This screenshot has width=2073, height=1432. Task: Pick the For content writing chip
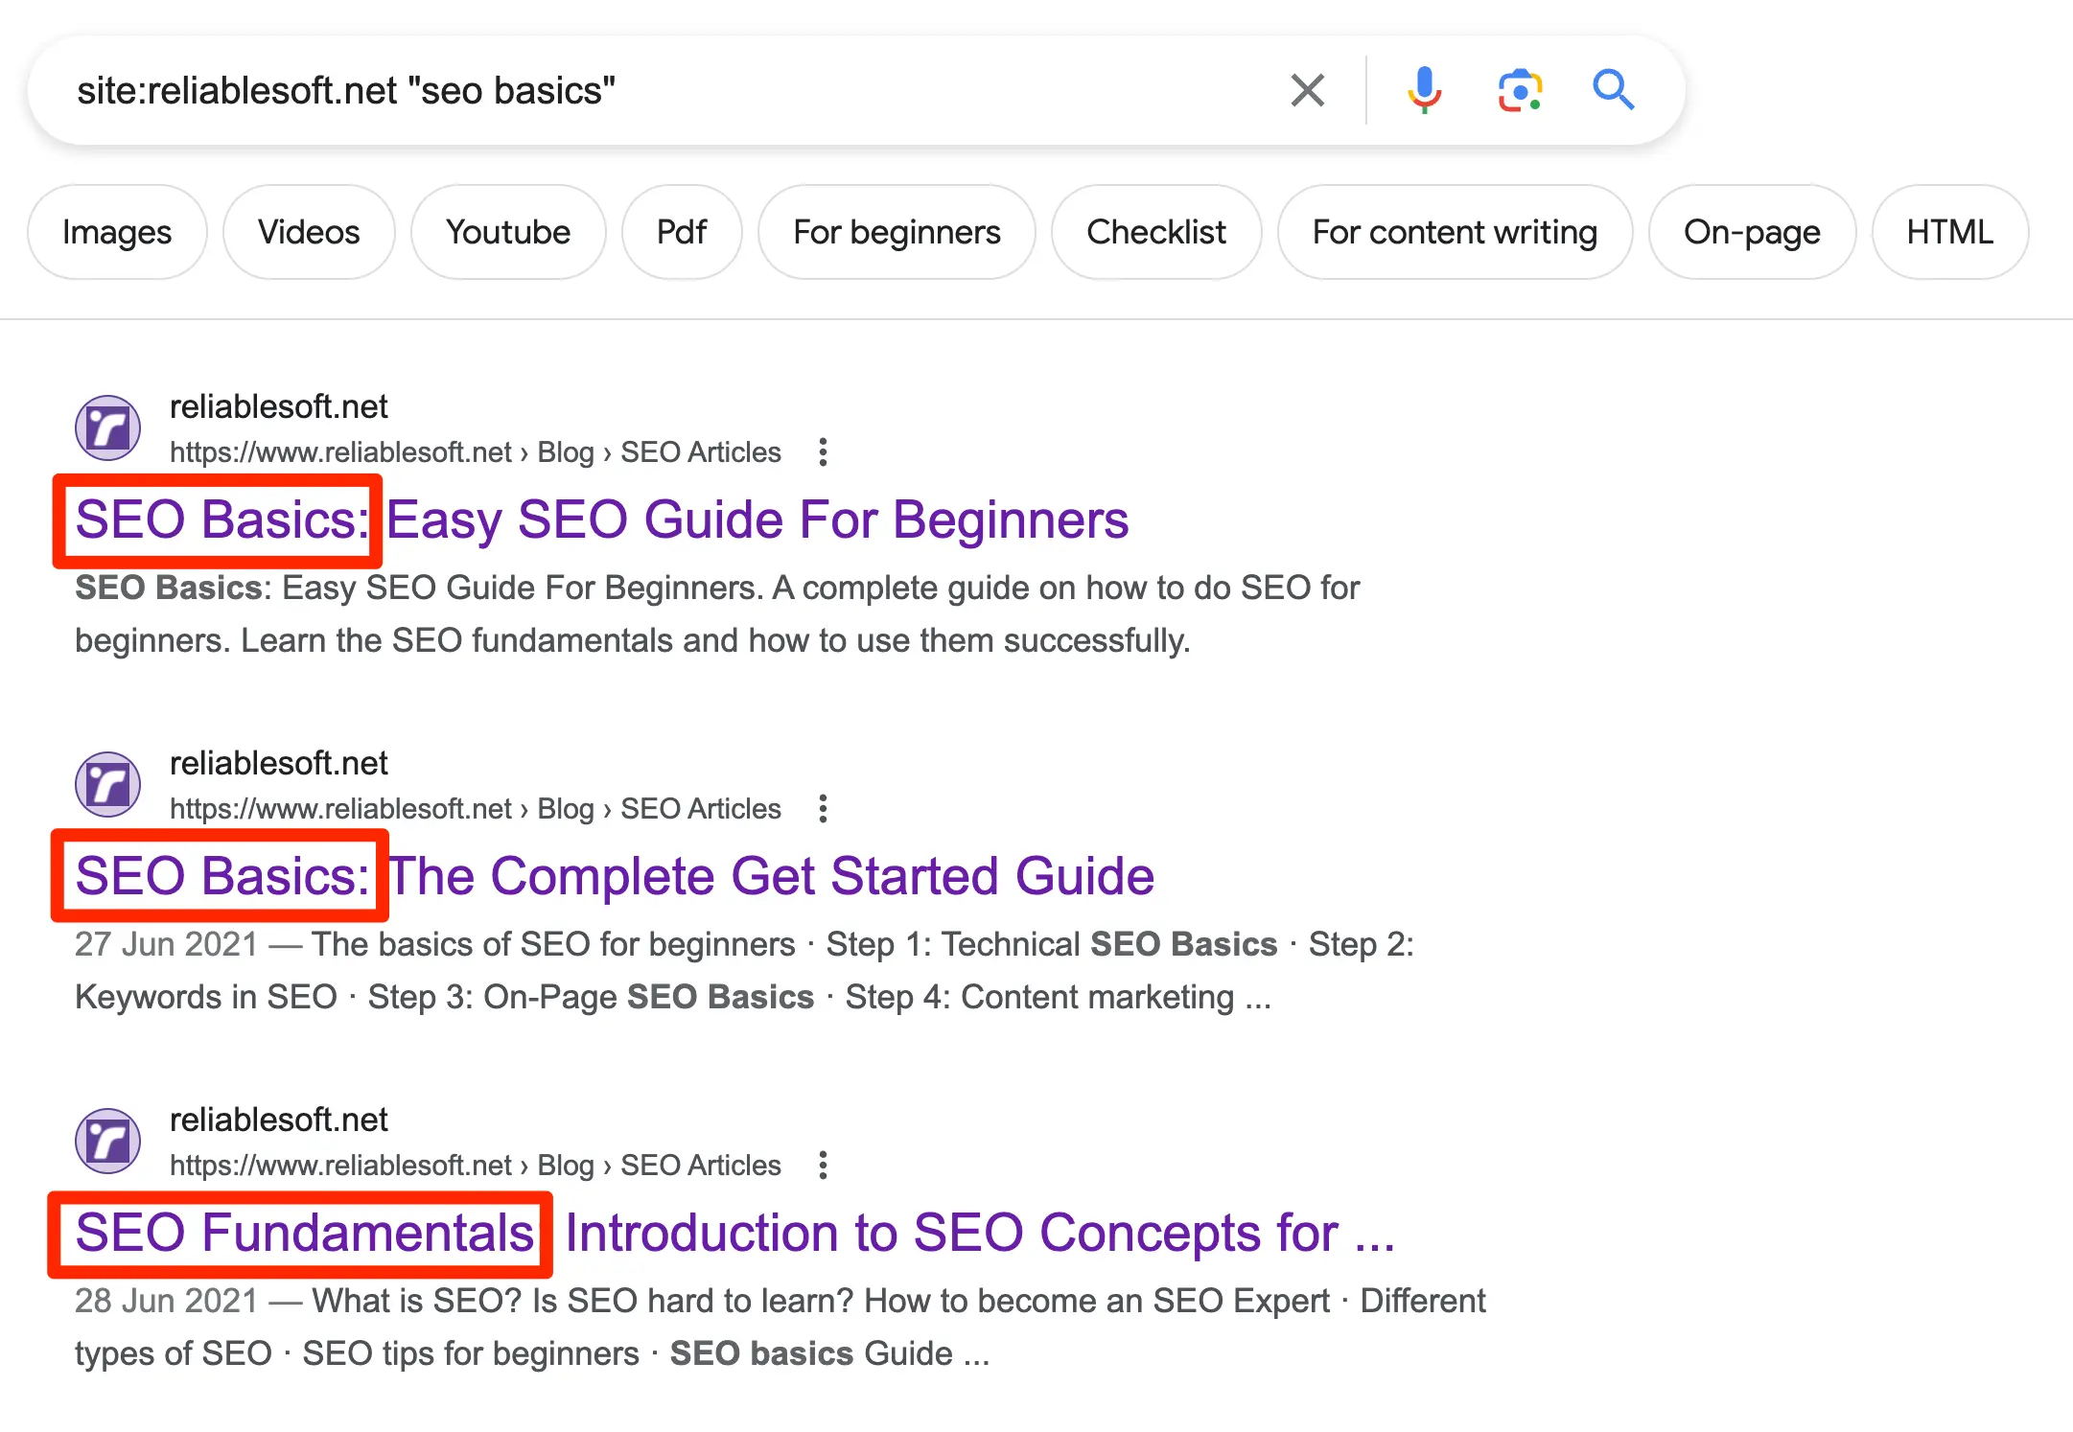pos(1455,233)
